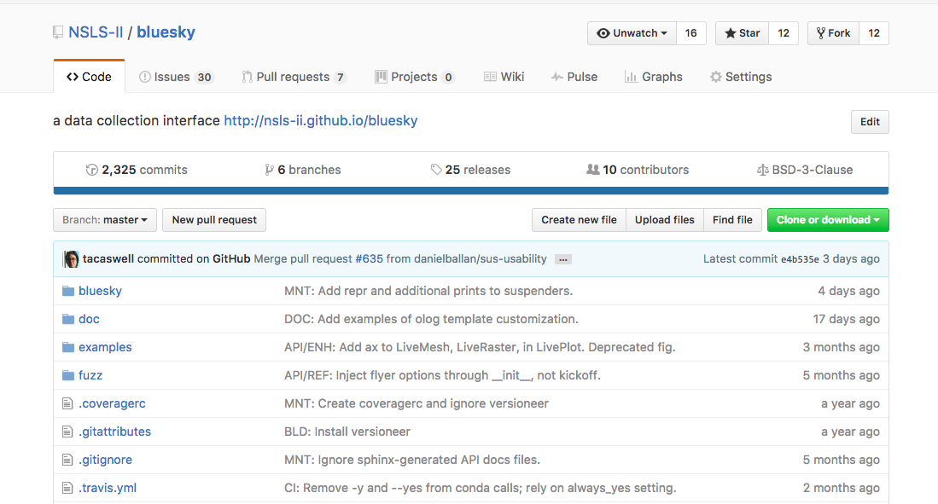This screenshot has width=938, height=504.
Task: Open the Pull requests tab
Action: pyautogui.click(x=294, y=77)
